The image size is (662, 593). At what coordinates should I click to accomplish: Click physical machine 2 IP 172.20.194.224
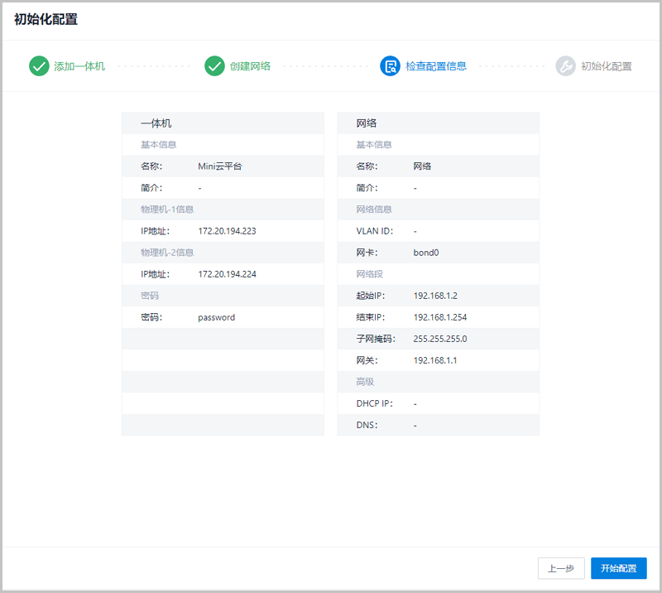[227, 274]
